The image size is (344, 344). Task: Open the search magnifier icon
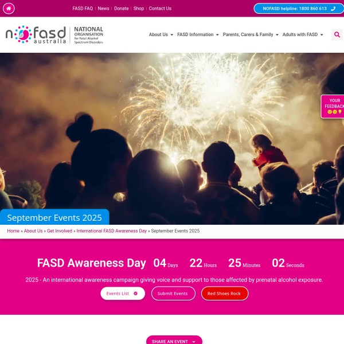[x=337, y=34]
